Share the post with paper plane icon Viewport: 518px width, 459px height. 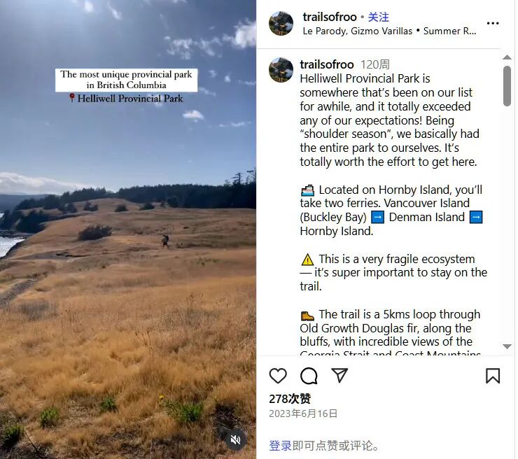click(339, 375)
